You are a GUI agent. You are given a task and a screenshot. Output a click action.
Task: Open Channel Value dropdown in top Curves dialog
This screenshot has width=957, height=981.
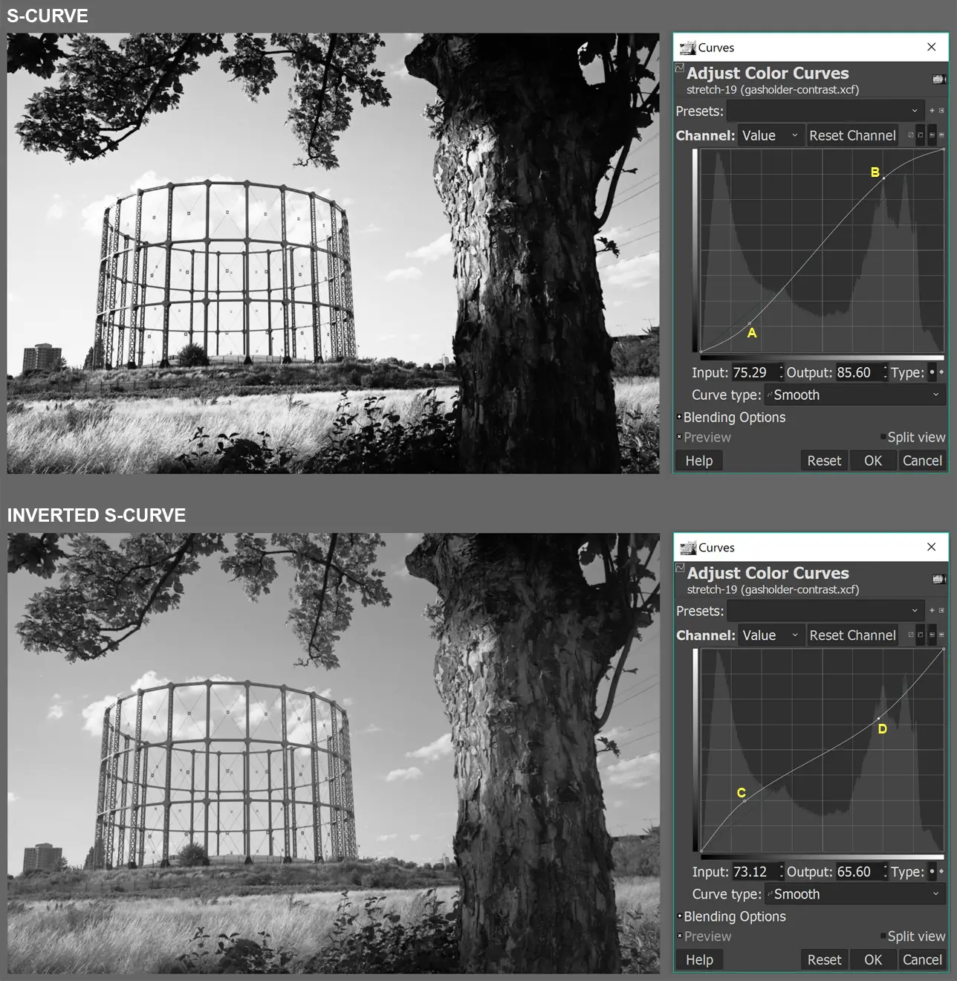coord(771,135)
